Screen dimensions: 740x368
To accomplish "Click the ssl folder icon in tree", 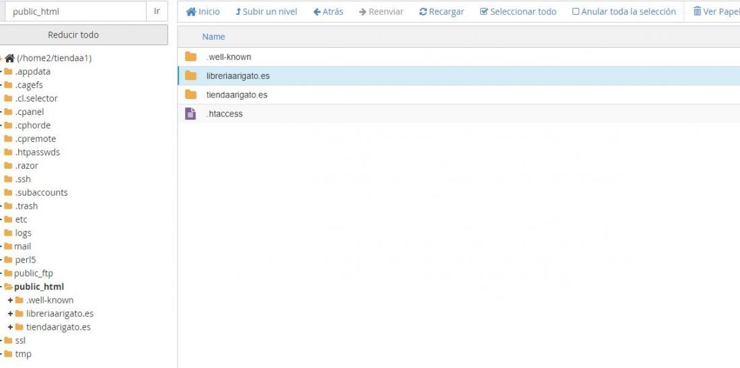I will 8,340.
